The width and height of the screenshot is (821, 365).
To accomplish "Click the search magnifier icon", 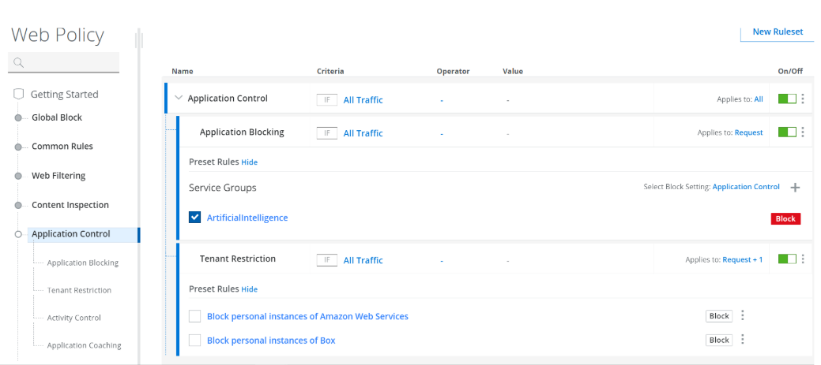I will point(18,62).
